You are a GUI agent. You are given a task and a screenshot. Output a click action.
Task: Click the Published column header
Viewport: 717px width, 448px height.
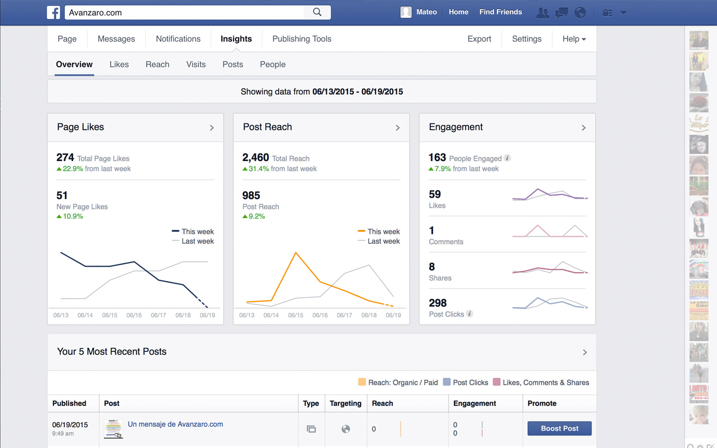(x=69, y=403)
